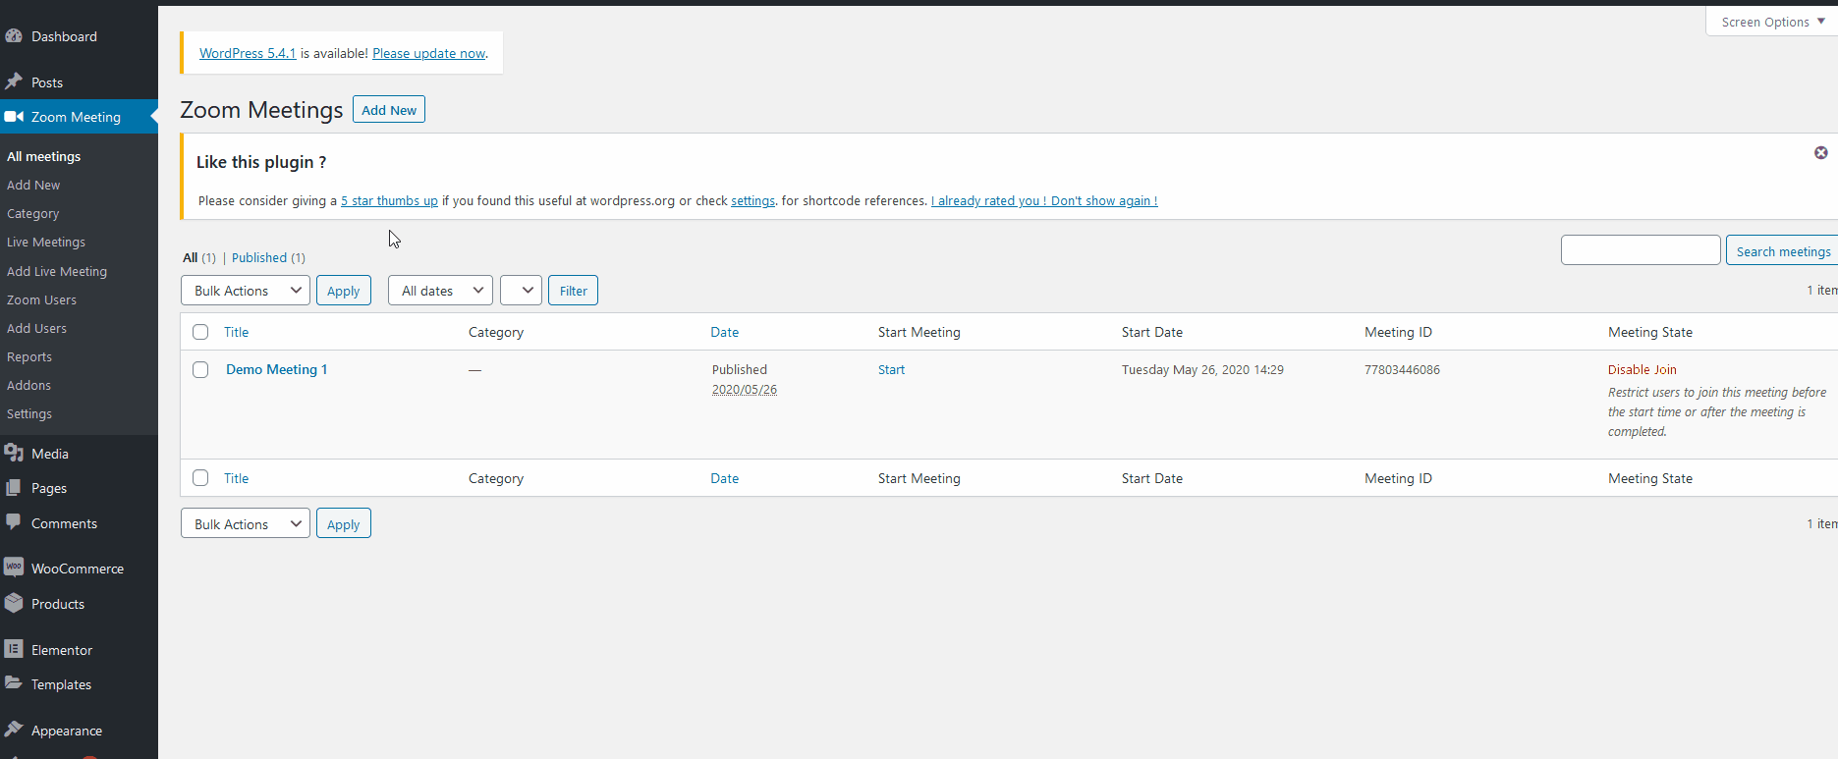Click the Dashboard gauge icon
This screenshot has height=759, width=1838.
tap(14, 36)
